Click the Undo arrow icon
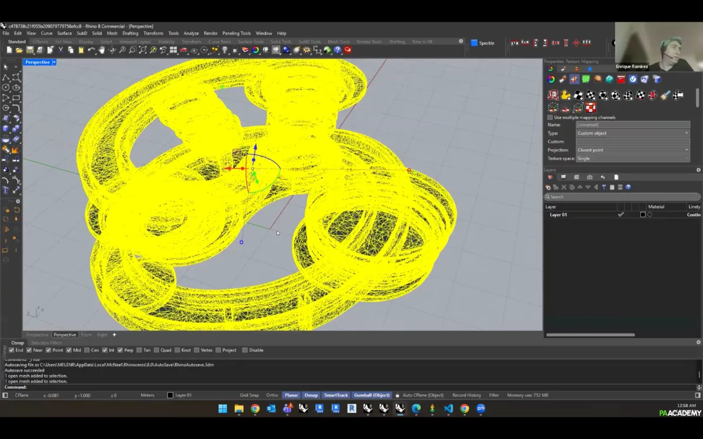Image resolution: width=703 pixels, height=439 pixels. point(91,50)
